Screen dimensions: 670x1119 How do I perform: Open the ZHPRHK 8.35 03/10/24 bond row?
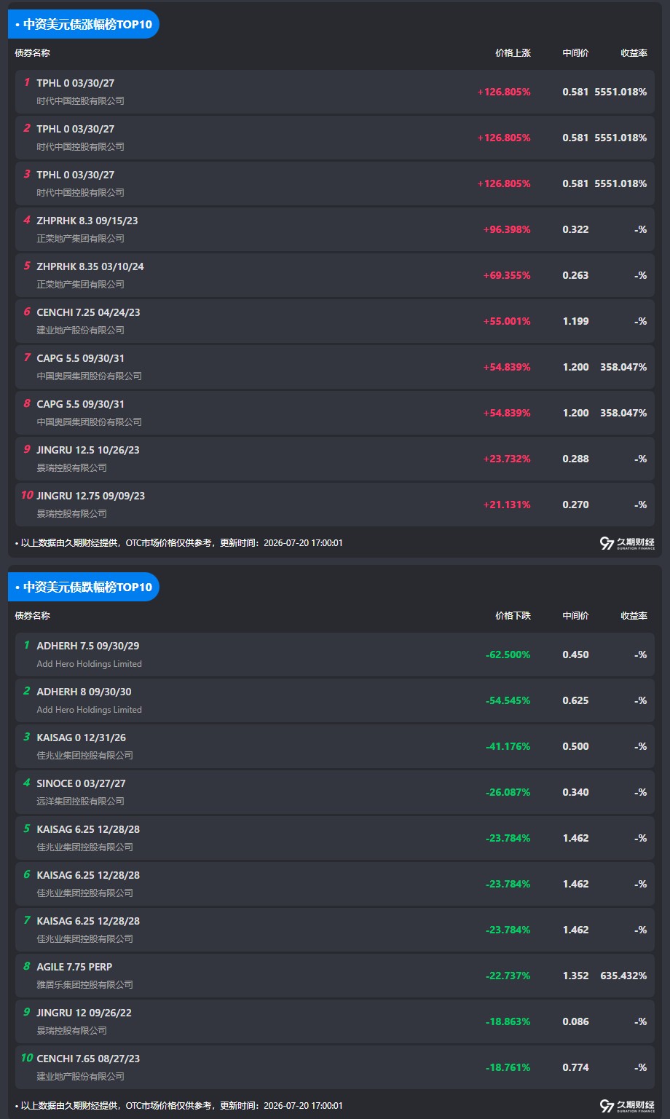click(x=335, y=275)
